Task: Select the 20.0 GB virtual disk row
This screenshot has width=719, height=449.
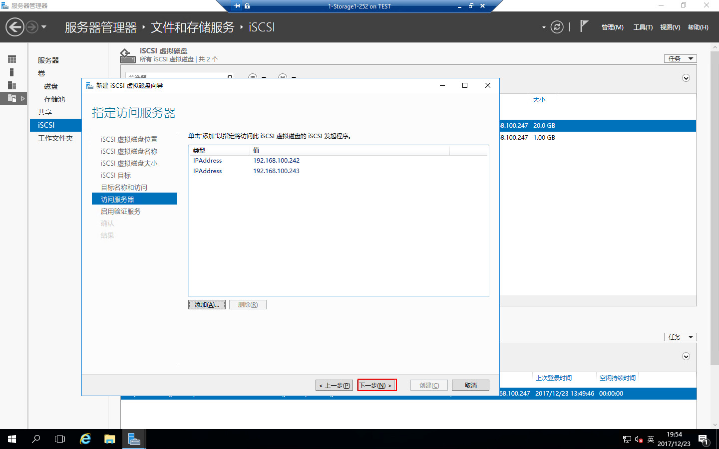Action: (x=598, y=126)
